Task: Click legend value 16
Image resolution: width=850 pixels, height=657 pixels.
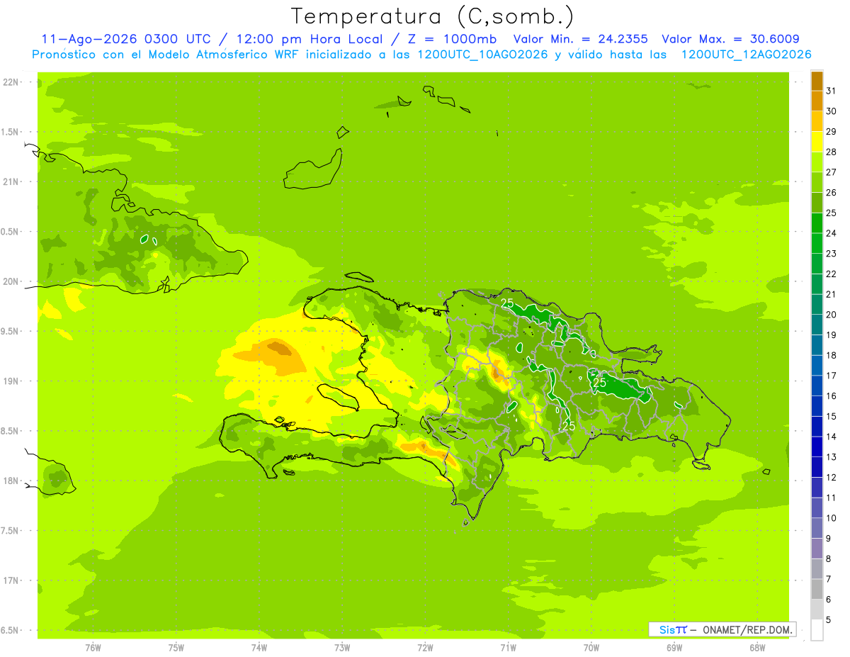Action: coord(832,395)
